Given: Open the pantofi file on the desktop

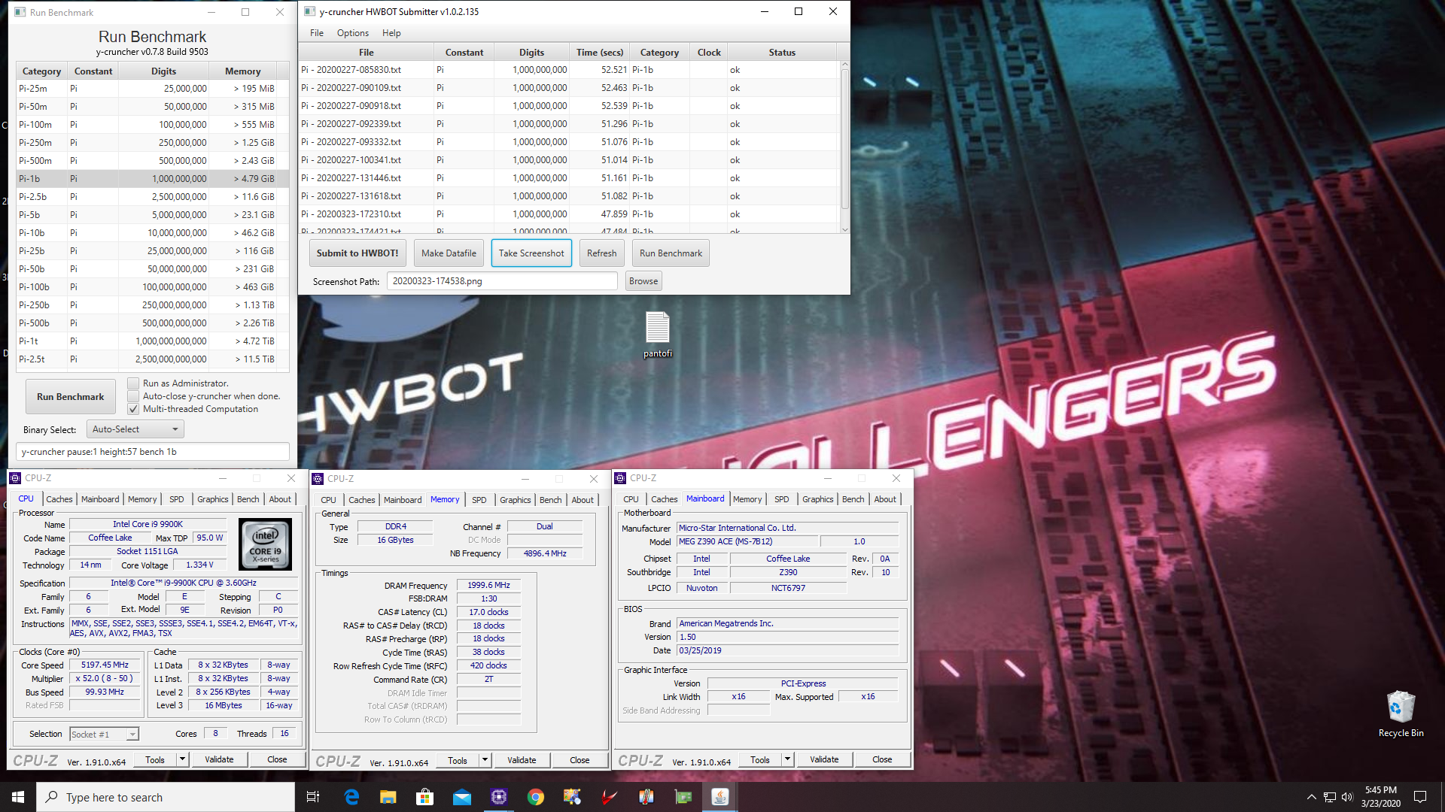Looking at the screenshot, I should [x=658, y=335].
